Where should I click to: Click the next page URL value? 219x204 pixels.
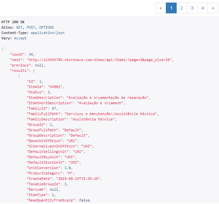pyautogui.click(x=99, y=60)
